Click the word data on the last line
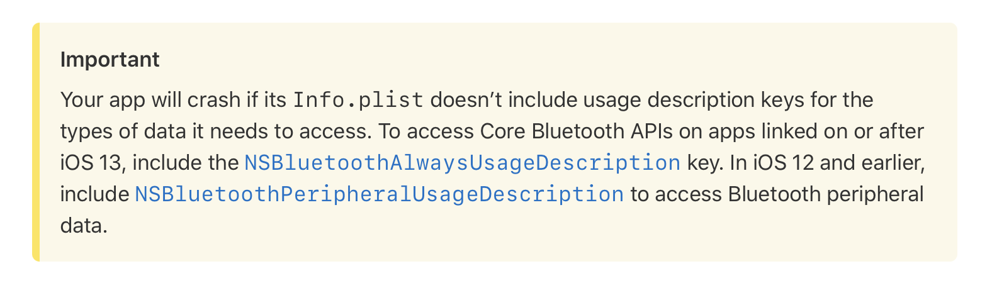Screen dimensions: 992x288 pyautogui.click(x=82, y=226)
